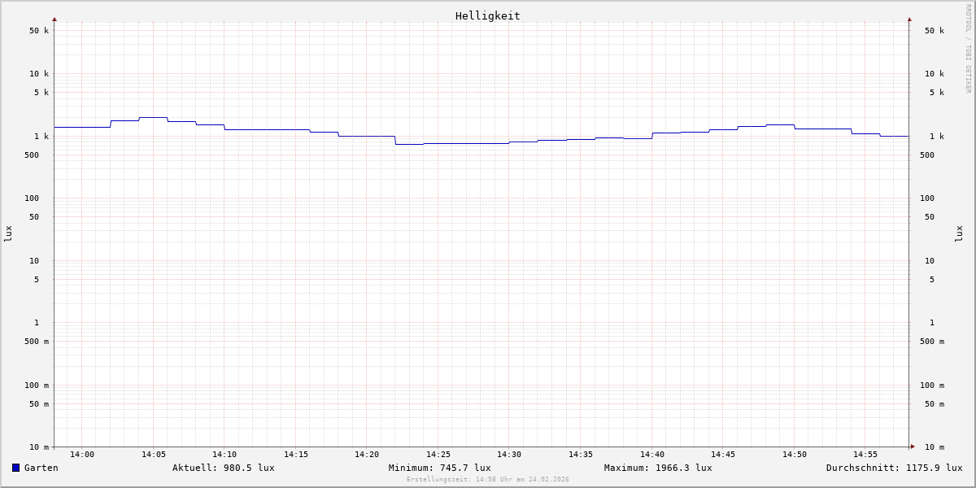Click the Erstellungszeit timestamp footer text
The height and width of the screenshot is (488, 976).
coord(488,480)
